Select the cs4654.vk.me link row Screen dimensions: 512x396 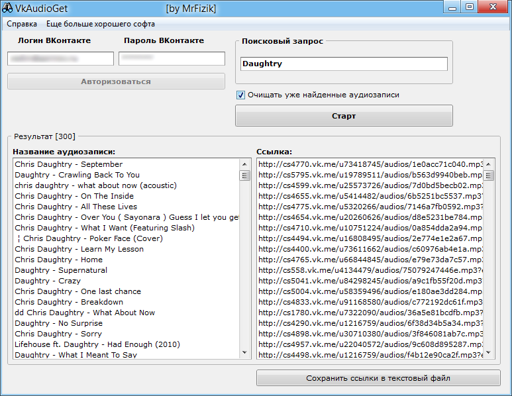[x=370, y=217]
